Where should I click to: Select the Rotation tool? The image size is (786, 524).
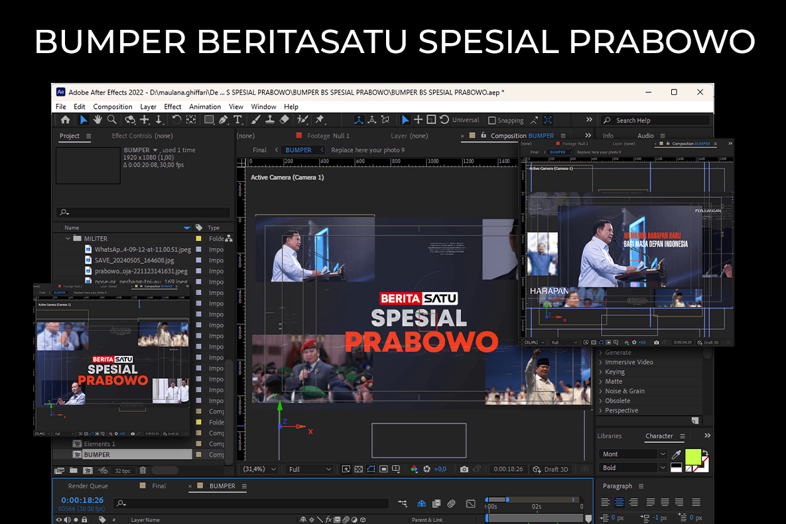(176, 120)
